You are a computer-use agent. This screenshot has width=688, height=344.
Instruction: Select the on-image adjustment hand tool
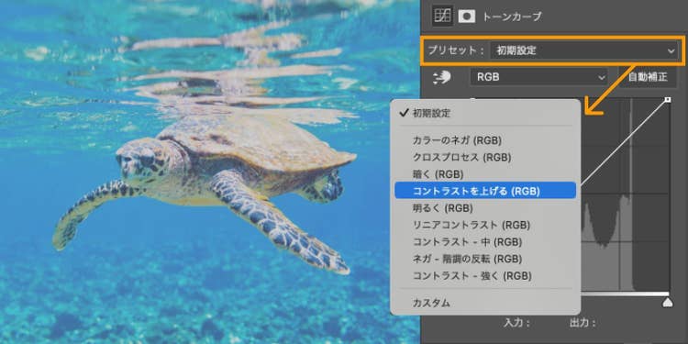442,78
